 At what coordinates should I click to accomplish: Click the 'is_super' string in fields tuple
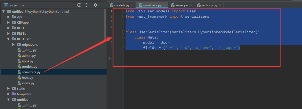pos(227,48)
